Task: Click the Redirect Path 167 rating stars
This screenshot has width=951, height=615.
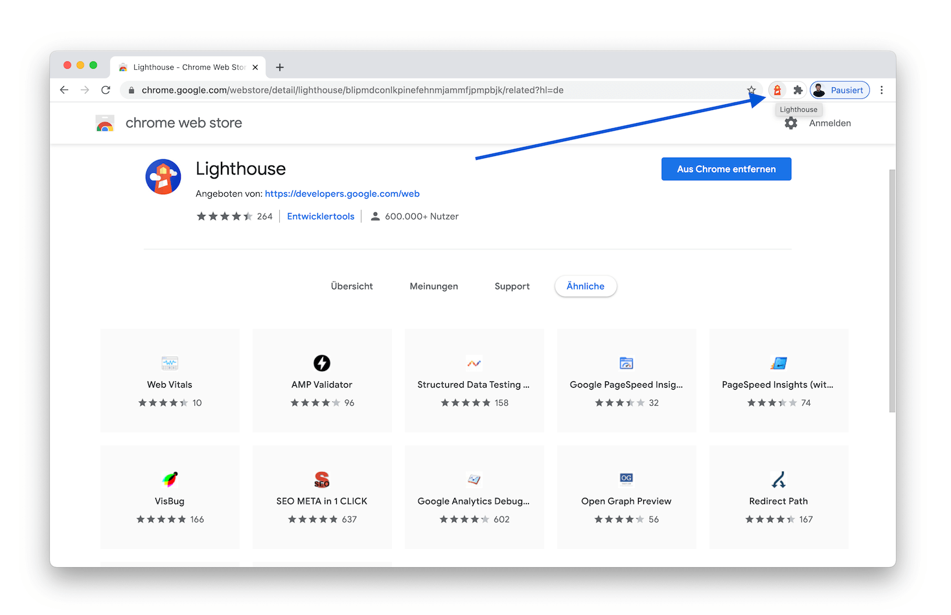Action: (770, 519)
